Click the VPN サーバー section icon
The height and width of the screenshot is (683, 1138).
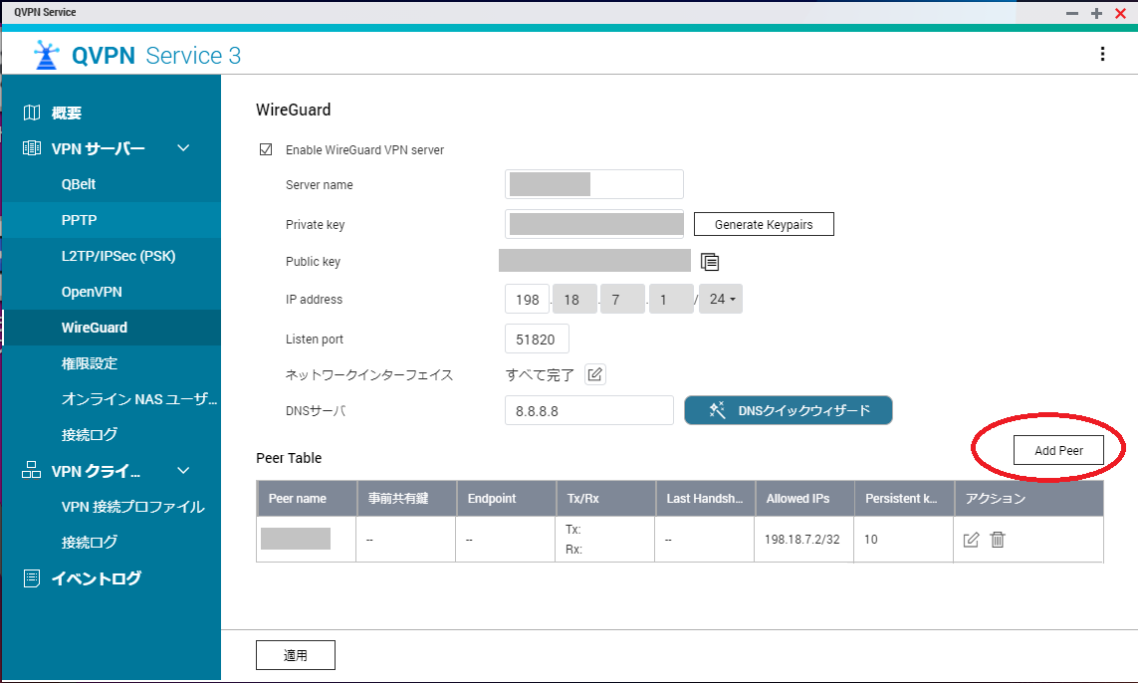pyautogui.click(x=31, y=148)
